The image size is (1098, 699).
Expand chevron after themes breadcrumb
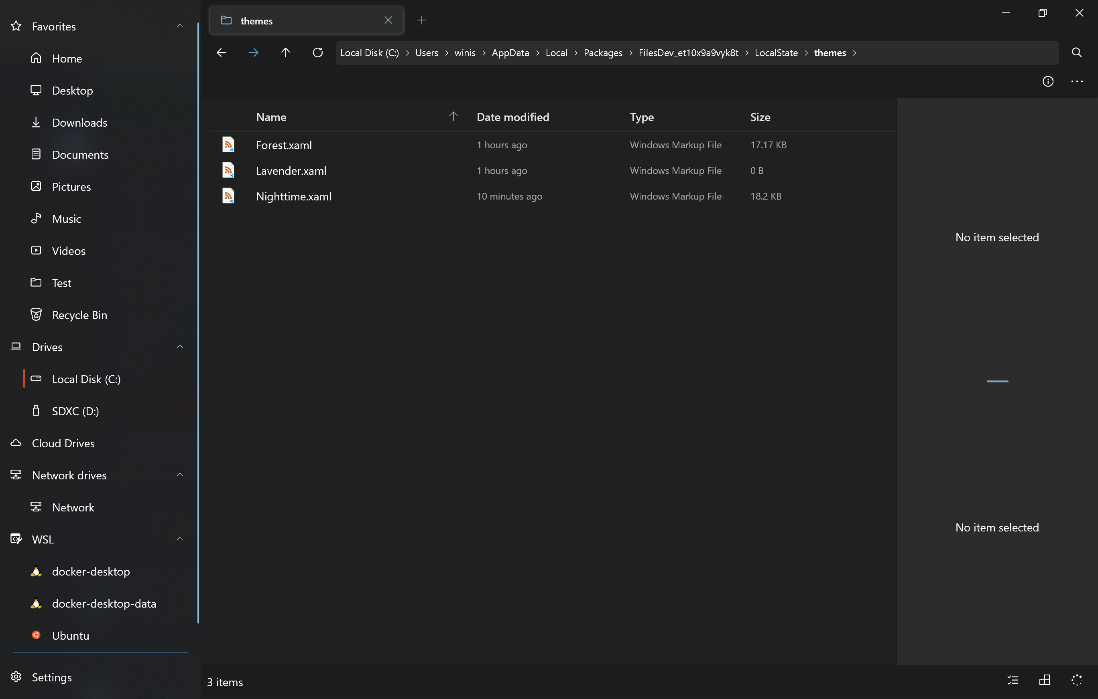[x=854, y=53]
